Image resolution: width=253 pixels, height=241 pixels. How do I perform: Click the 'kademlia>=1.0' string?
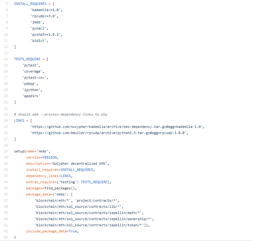[45, 10]
